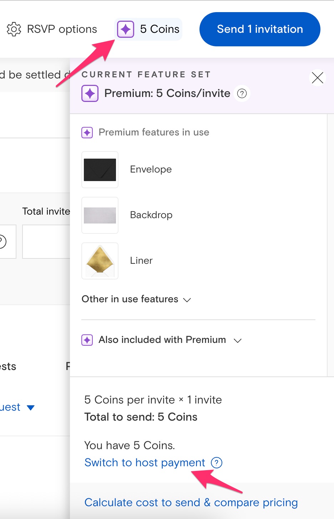Click sparkle icon next to Premium features in use
Viewport: 334px width, 519px height.
[87, 133]
